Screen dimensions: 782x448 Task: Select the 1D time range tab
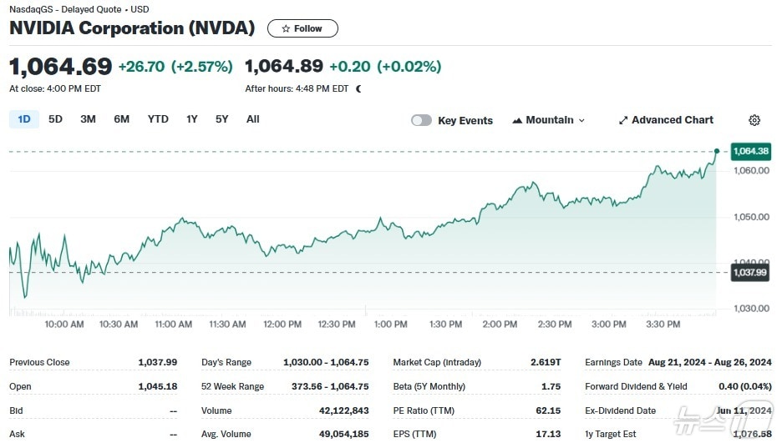tap(24, 119)
